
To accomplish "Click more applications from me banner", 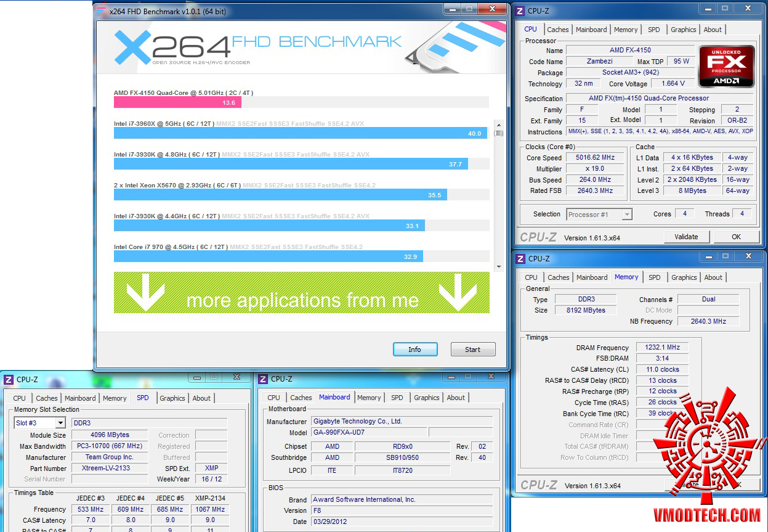I will coord(302,293).
